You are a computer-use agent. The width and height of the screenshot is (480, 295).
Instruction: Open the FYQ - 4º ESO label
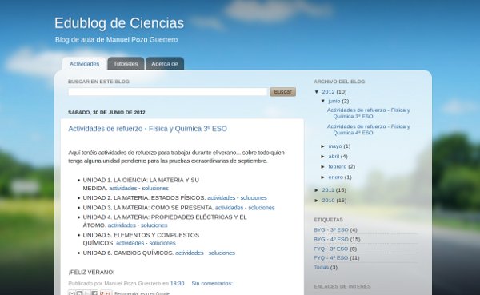pos(330,258)
